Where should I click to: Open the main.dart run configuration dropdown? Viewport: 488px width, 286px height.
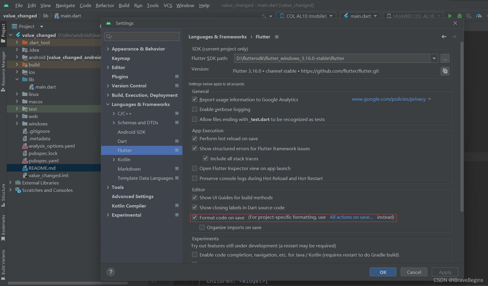pos(360,16)
